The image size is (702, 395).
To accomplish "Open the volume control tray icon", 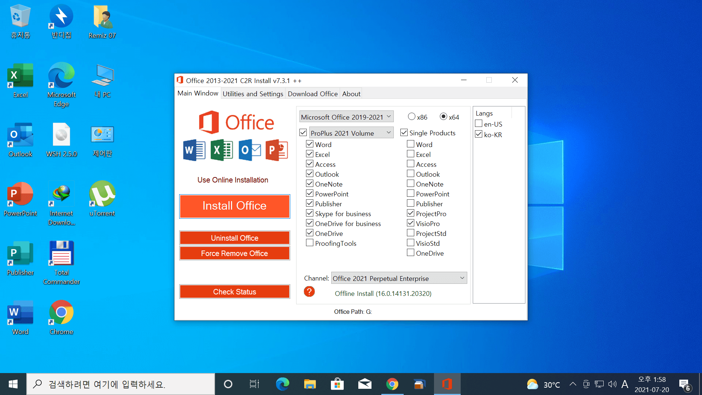I will point(612,384).
